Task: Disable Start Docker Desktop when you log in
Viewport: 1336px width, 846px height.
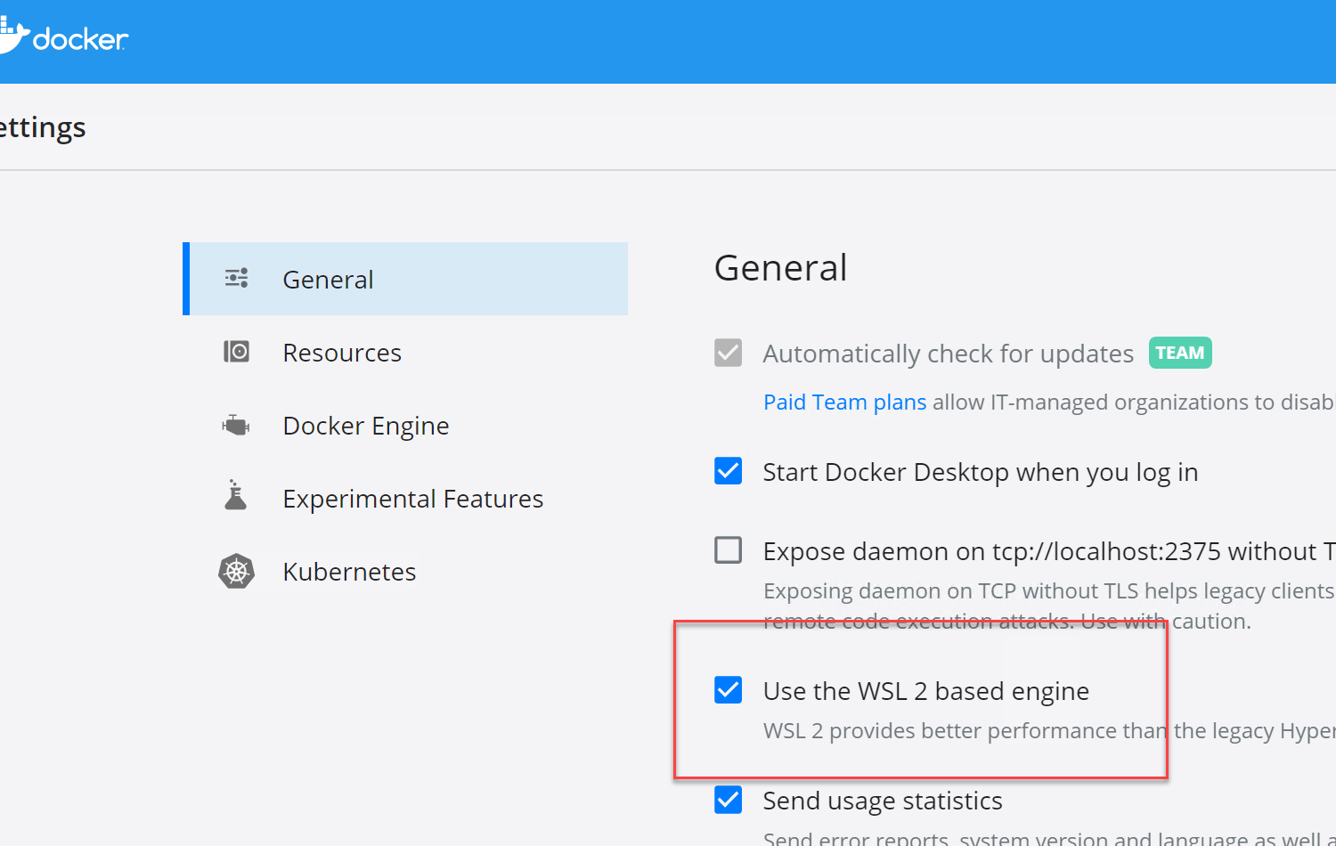Action: point(728,470)
